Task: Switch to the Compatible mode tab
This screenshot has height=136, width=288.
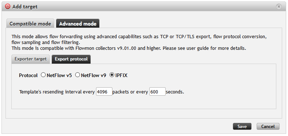Action: coord(30,24)
